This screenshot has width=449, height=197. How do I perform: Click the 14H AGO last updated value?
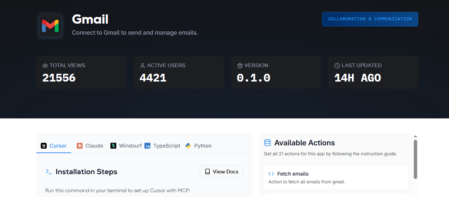point(357,78)
